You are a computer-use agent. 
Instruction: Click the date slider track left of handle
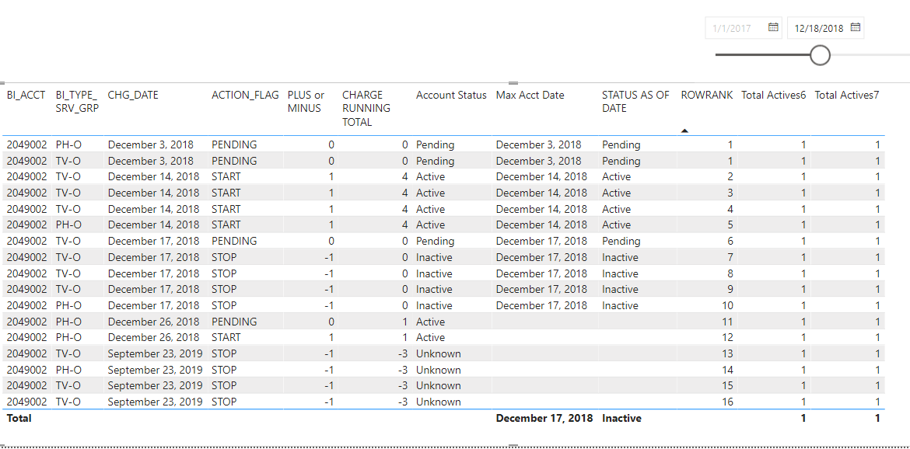coord(762,55)
